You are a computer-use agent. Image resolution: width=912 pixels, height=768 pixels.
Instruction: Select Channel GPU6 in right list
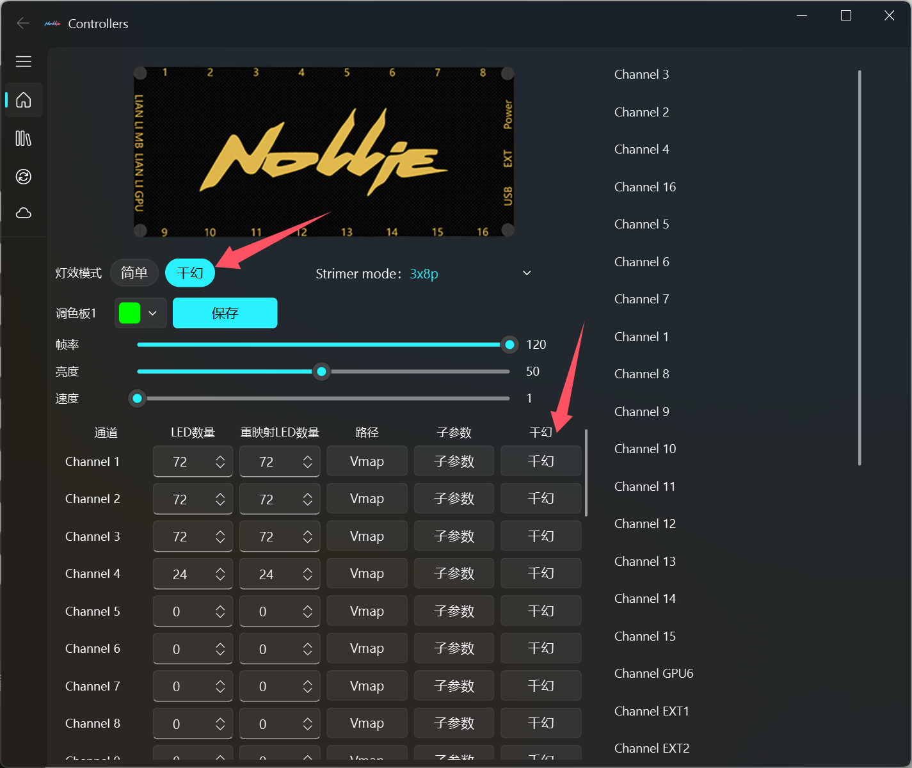(653, 673)
